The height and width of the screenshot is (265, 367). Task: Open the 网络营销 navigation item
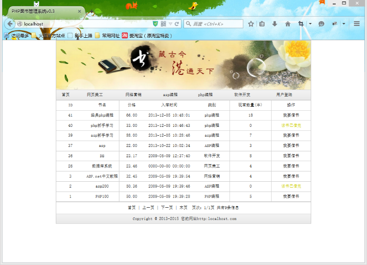click(133, 95)
